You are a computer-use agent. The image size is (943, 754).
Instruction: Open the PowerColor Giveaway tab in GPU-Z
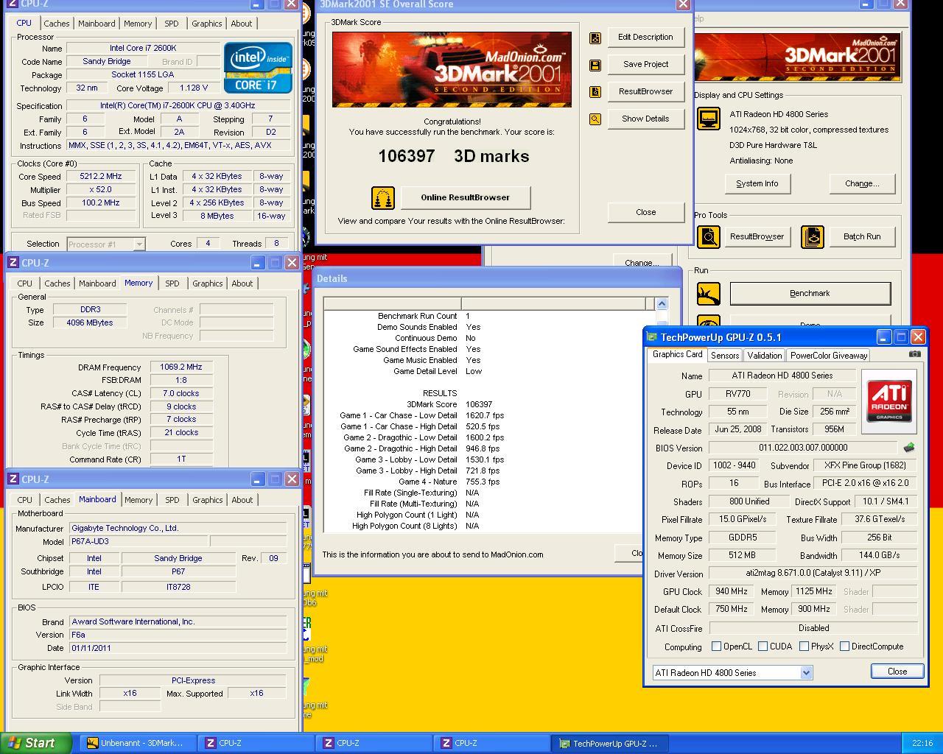coord(829,356)
